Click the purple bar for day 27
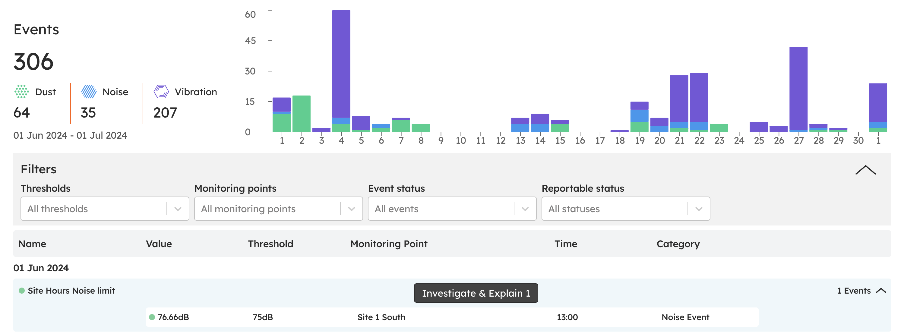The image size is (904, 334). point(798,88)
